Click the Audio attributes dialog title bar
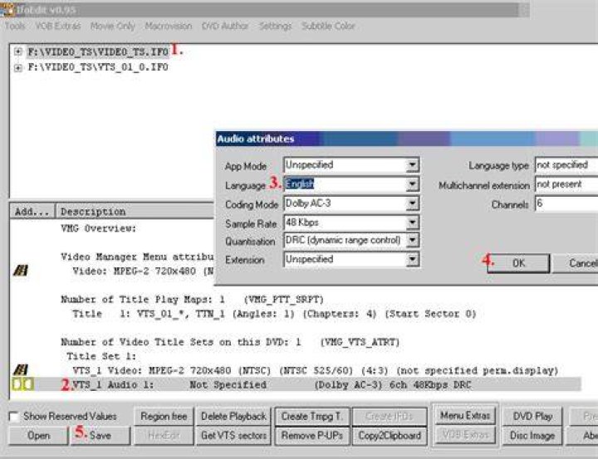 click(x=406, y=139)
